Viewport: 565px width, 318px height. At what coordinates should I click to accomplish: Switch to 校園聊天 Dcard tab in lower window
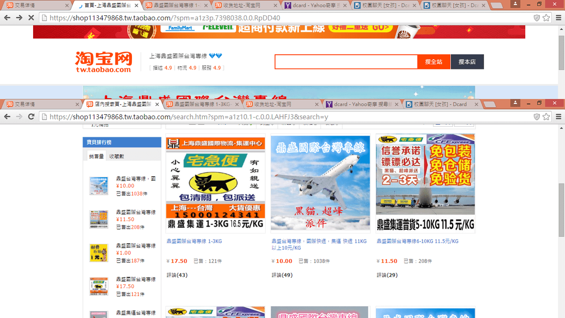tap(441, 104)
